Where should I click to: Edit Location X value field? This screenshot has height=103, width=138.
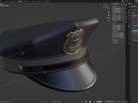pos(117,8)
